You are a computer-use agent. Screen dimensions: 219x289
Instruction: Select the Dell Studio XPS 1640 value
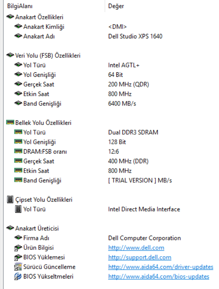(x=135, y=36)
